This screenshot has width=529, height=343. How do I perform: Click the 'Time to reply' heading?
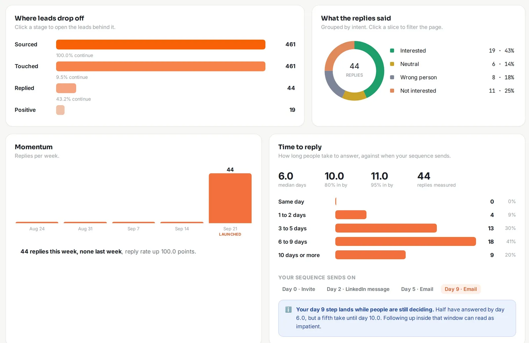(x=300, y=147)
